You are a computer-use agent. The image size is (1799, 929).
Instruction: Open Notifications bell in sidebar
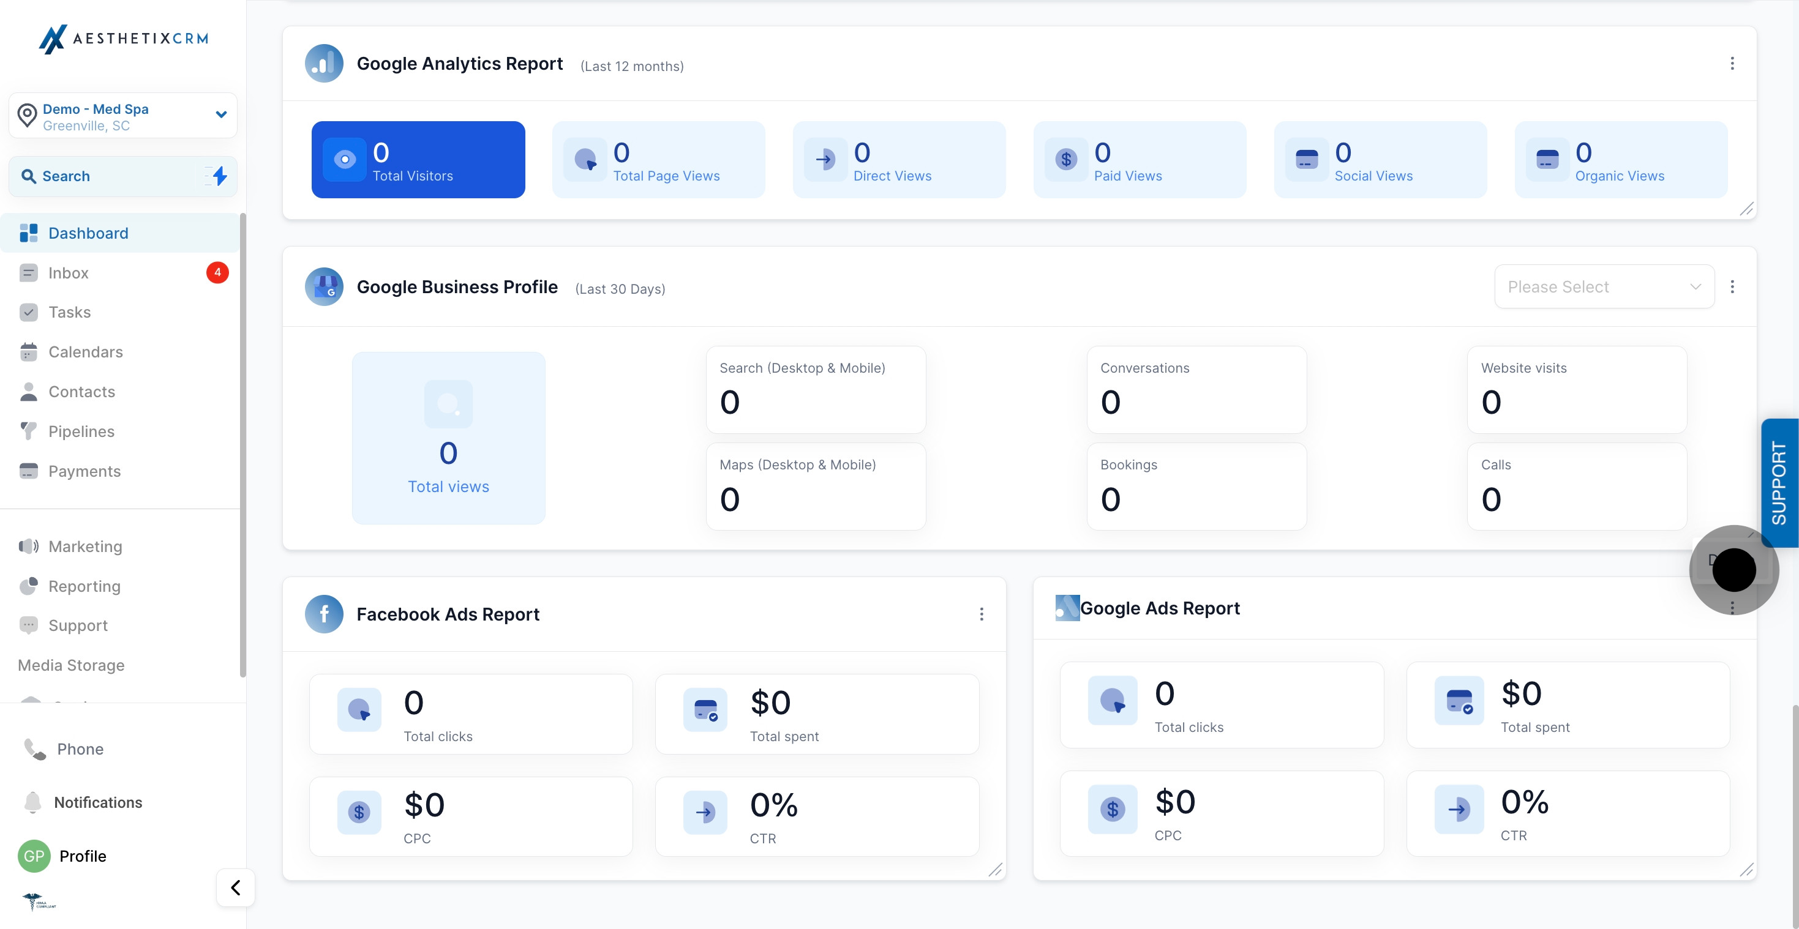coord(33,803)
